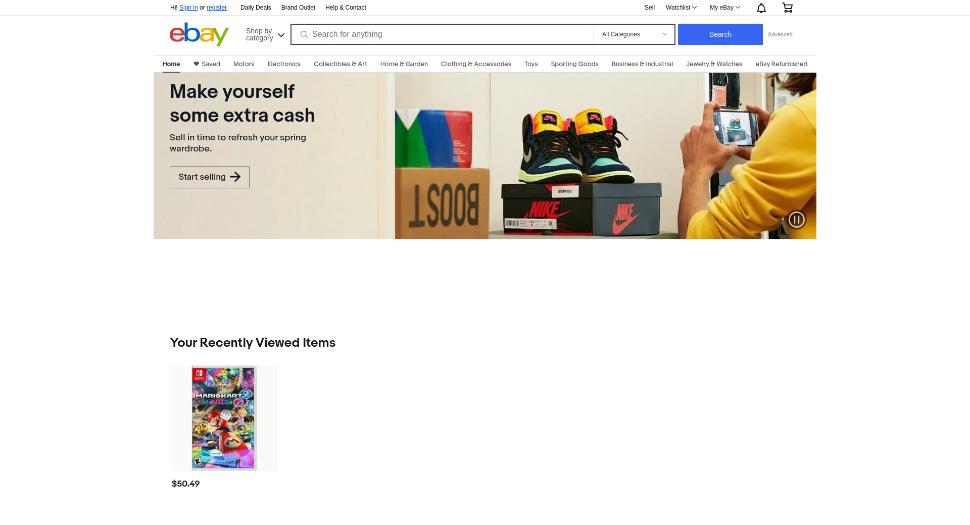Open the Advanced search link
Screen dimensions: 970x525
[x=780, y=34]
